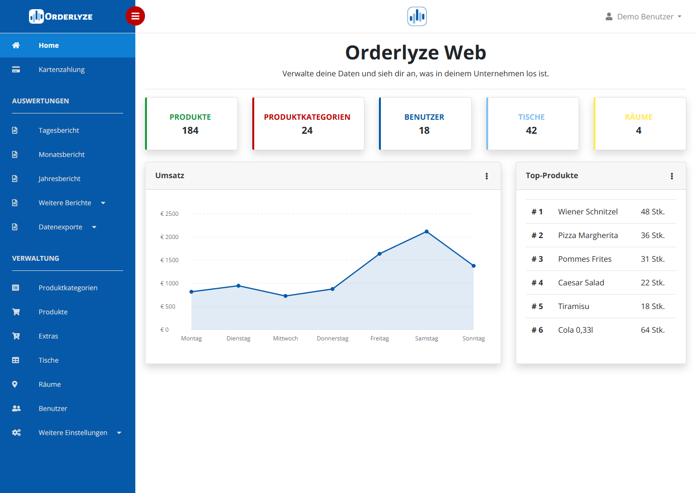The width and height of the screenshot is (696, 493).
Task: Click the Freitag data point on chart
Action: click(x=379, y=254)
